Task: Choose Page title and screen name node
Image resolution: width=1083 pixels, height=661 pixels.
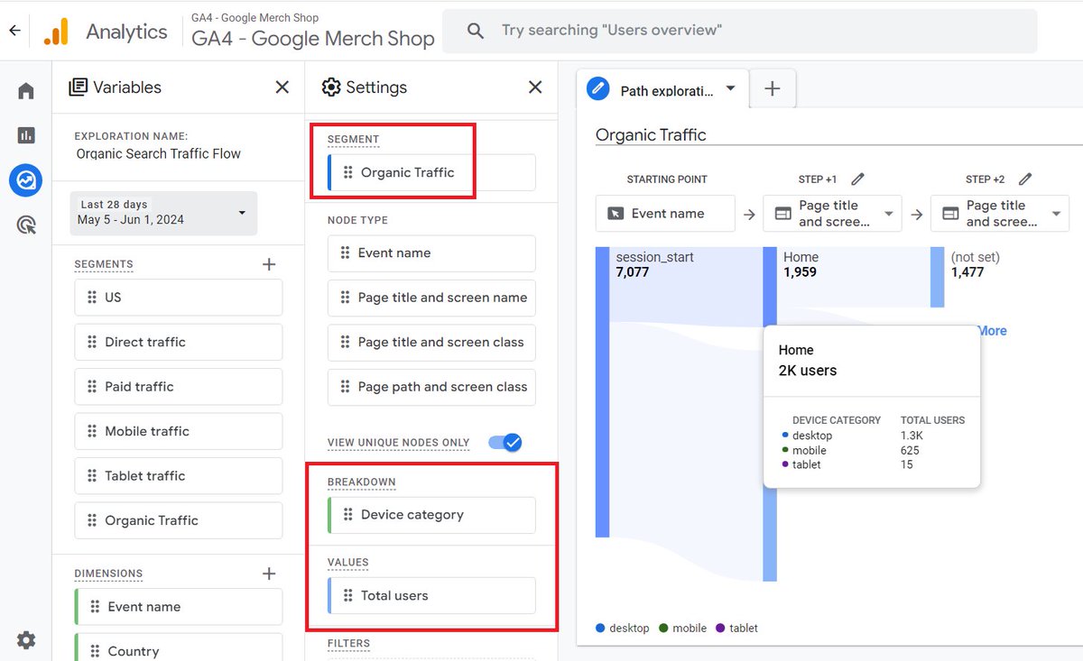Action: [x=431, y=298]
